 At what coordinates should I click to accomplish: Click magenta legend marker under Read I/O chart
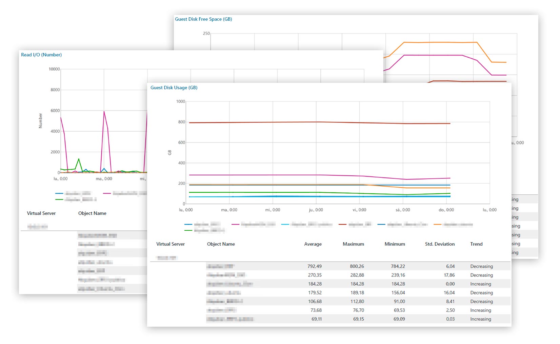tap(107, 193)
